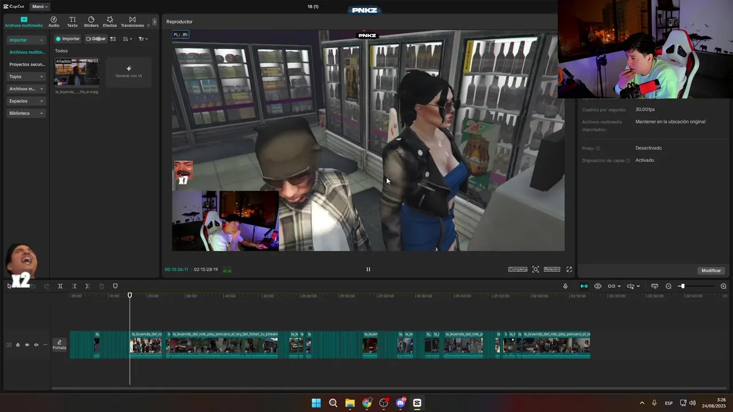Click the Grabar record button
The width and height of the screenshot is (733, 412).
tap(96, 39)
